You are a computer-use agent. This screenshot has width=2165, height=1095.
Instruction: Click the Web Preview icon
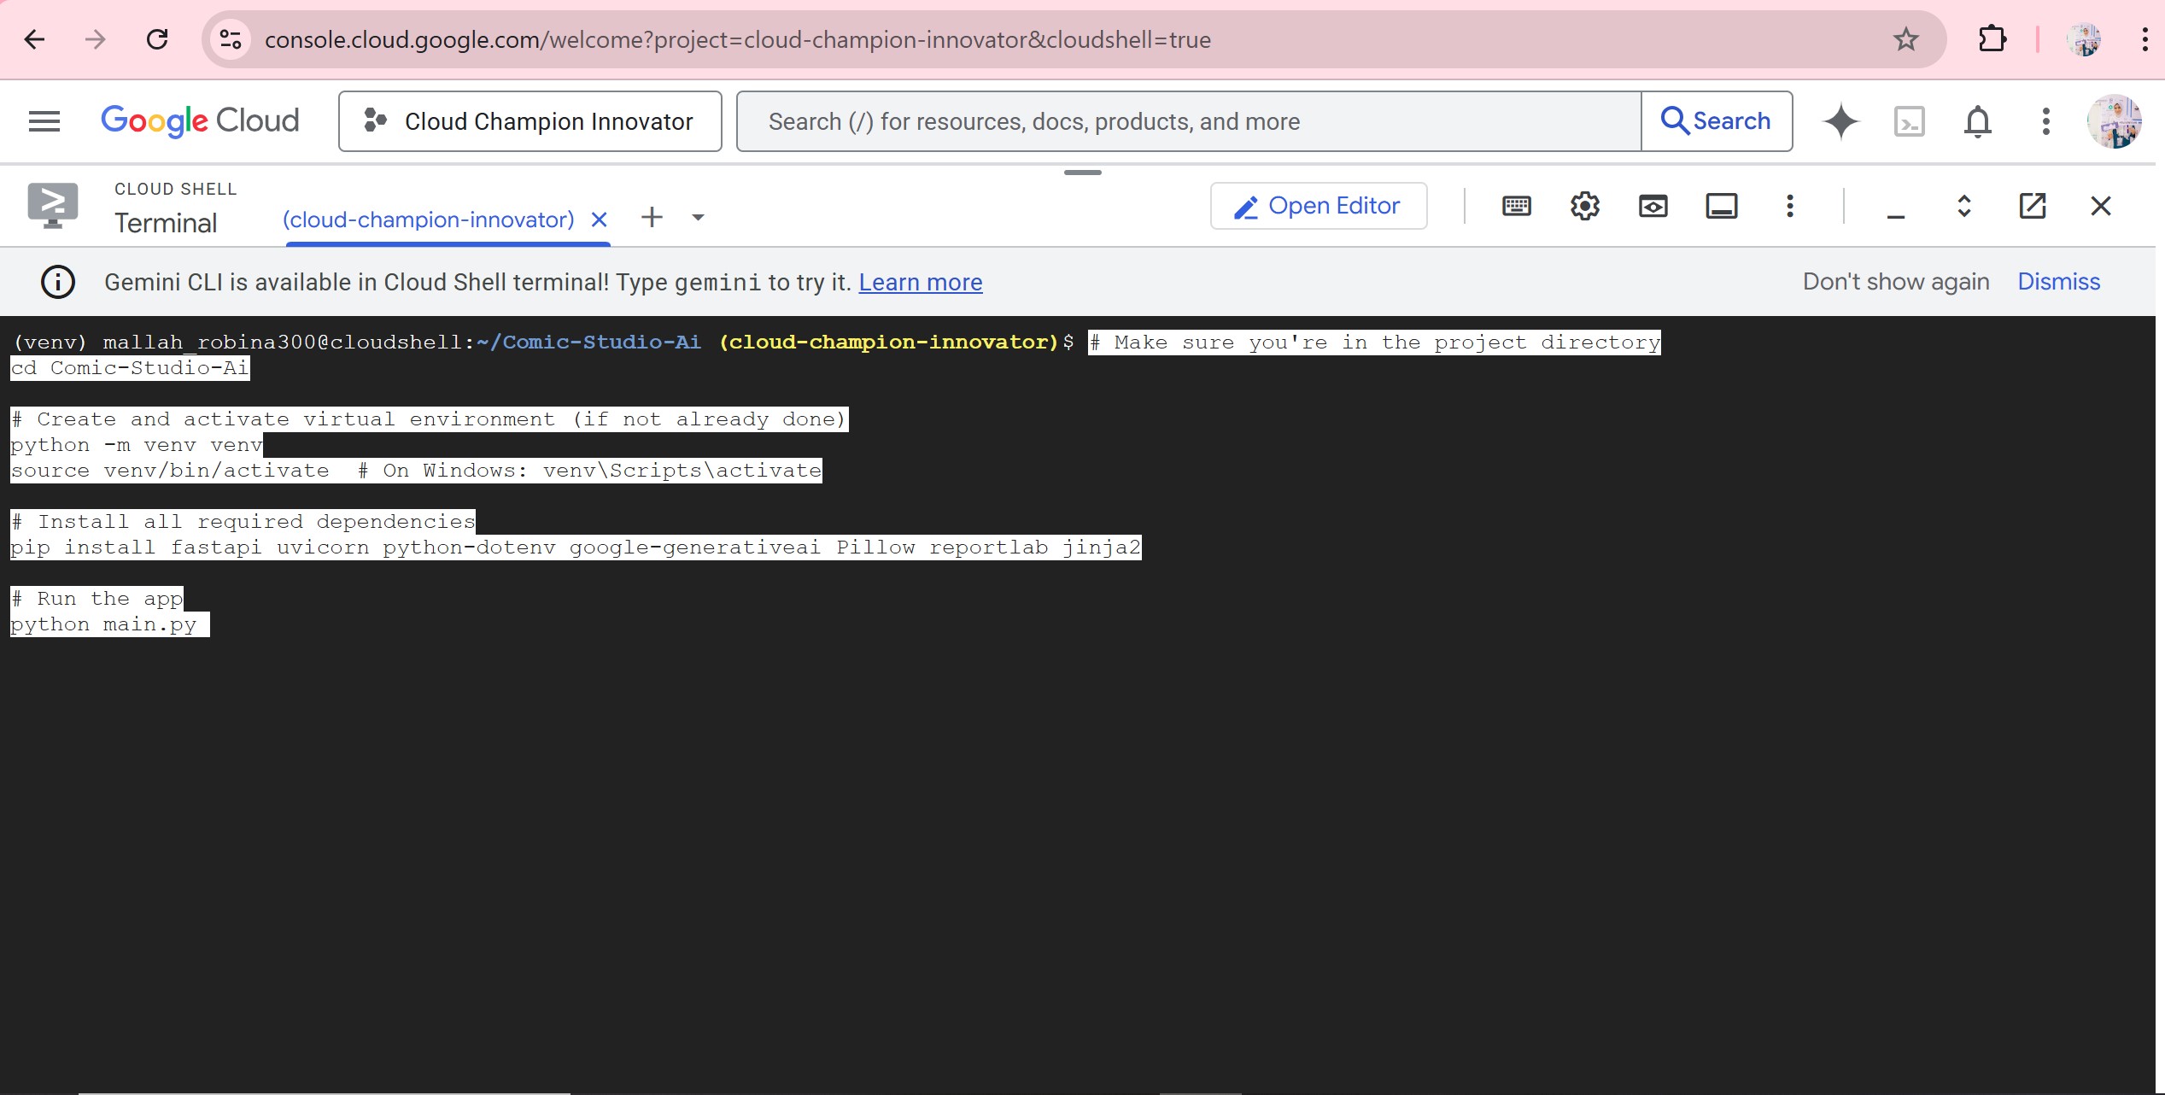click(x=1653, y=206)
